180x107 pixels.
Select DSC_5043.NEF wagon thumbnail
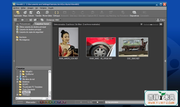(133, 47)
